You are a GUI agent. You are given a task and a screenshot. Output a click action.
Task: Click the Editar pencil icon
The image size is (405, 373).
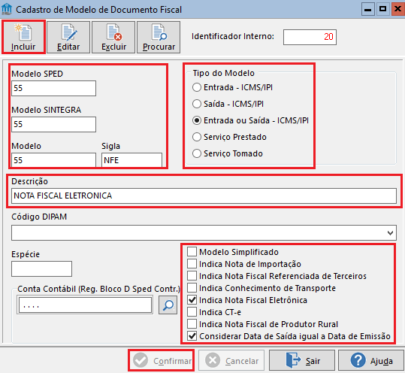click(68, 32)
